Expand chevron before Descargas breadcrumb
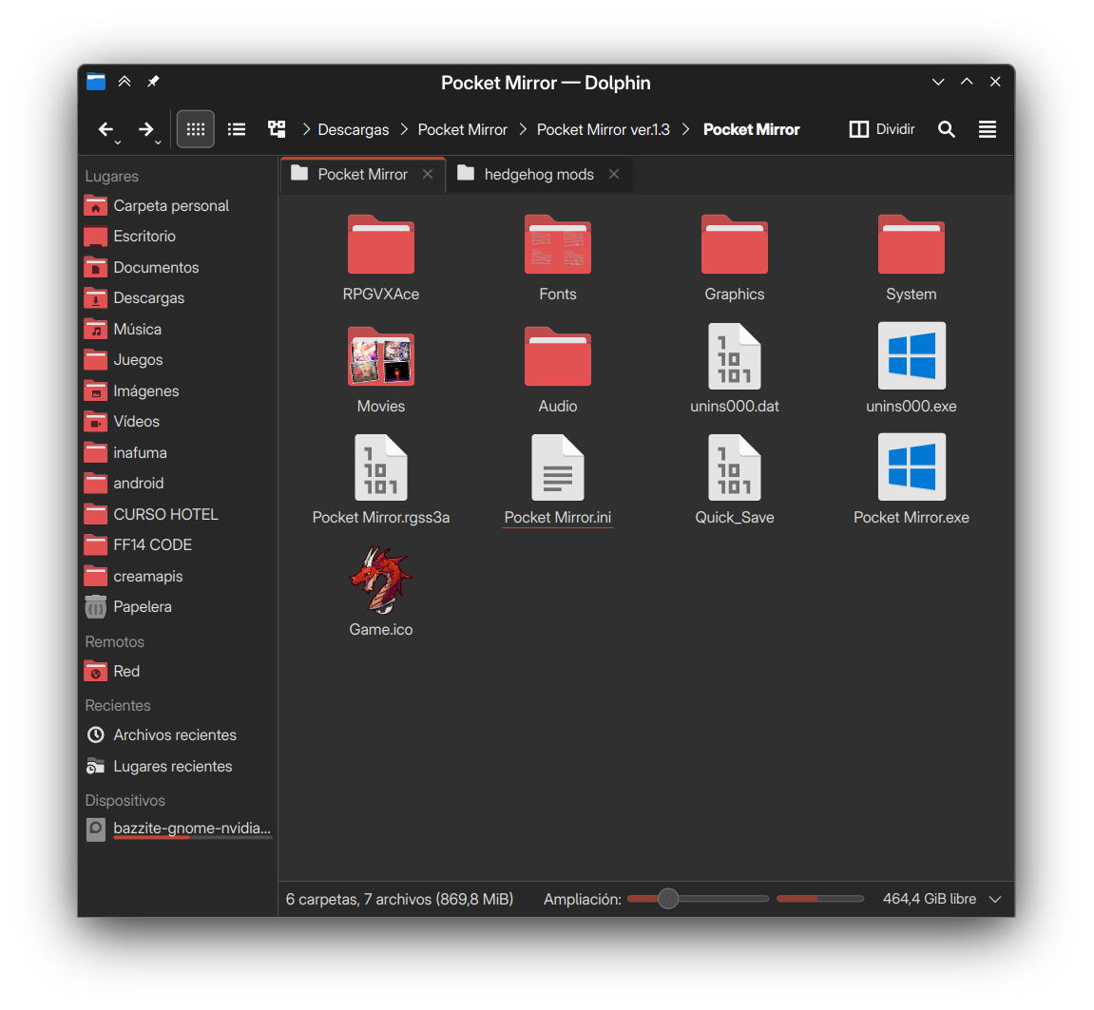Image resolution: width=1094 pixels, height=1010 pixels. [x=306, y=130]
